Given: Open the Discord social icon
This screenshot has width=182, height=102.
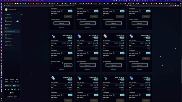Looking at the screenshot, I should 9,90.
